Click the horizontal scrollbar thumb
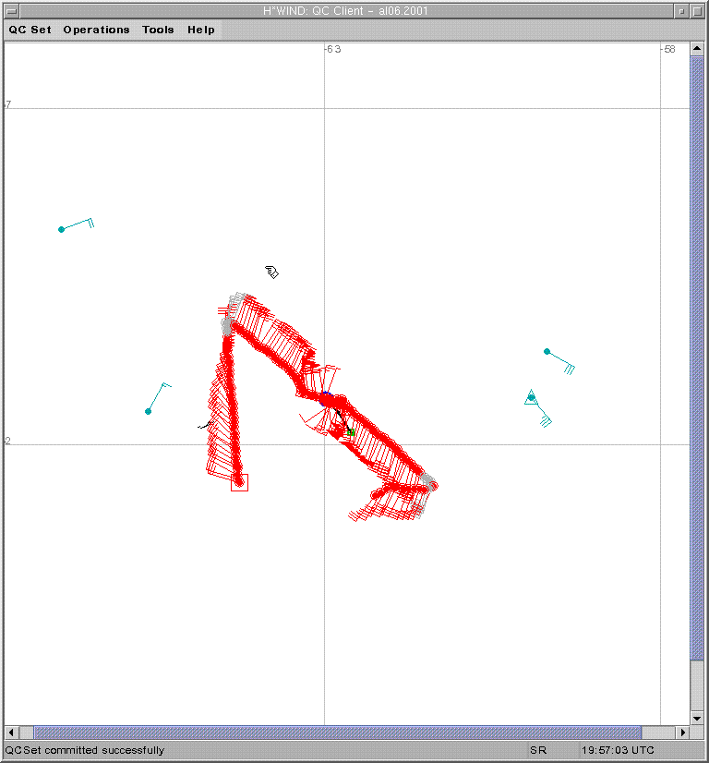The width and height of the screenshot is (709, 763). 337,733
